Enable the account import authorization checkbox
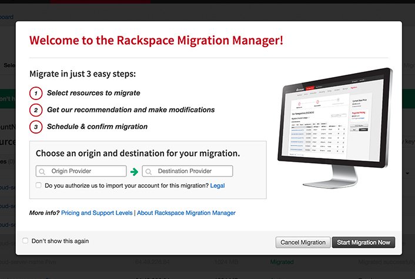 click(x=39, y=185)
